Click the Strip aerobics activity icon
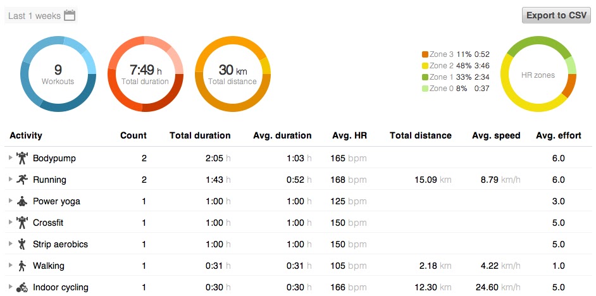The width and height of the screenshot is (596, 296). coord(22,244)
